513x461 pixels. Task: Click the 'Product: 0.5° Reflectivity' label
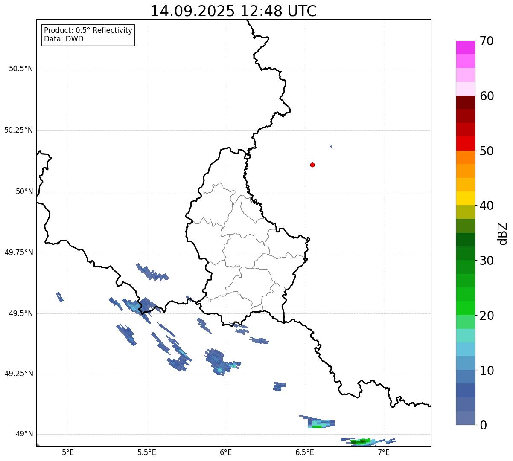pyautogui.click(x=88, y=31)
